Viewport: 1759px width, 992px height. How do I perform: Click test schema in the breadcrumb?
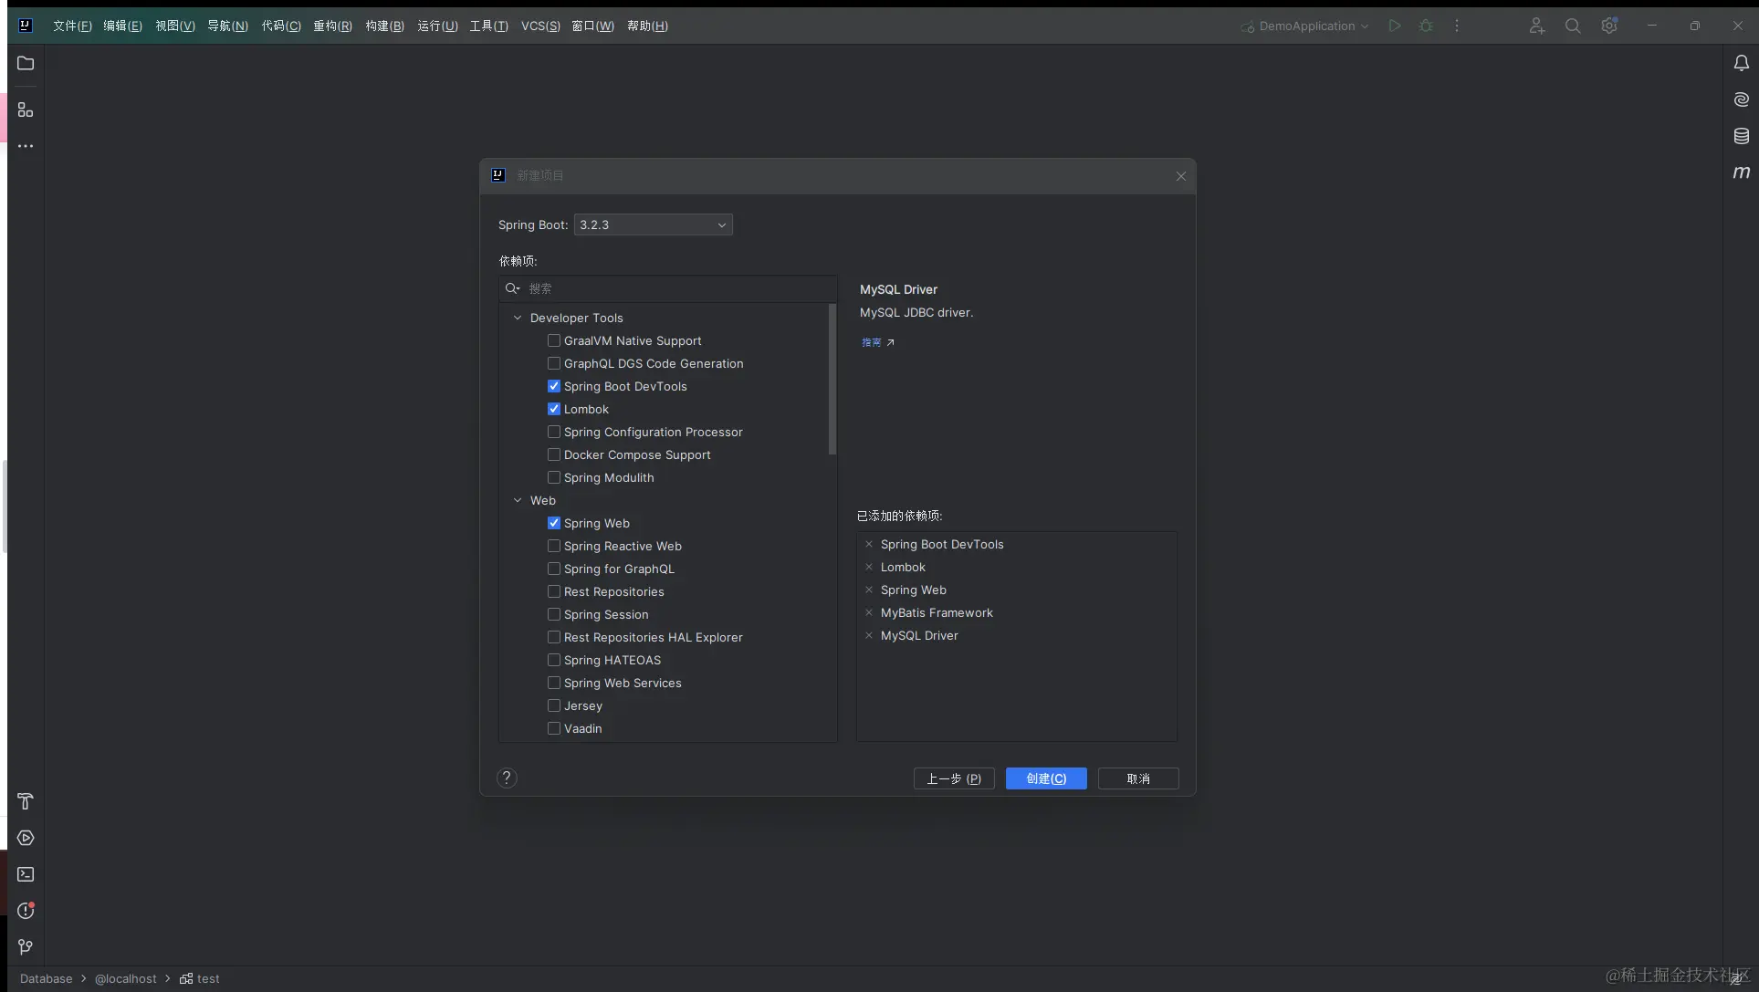point(200,978)
